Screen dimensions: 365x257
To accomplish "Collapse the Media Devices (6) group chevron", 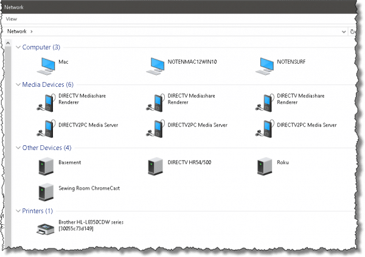I will tap(18, 84).
